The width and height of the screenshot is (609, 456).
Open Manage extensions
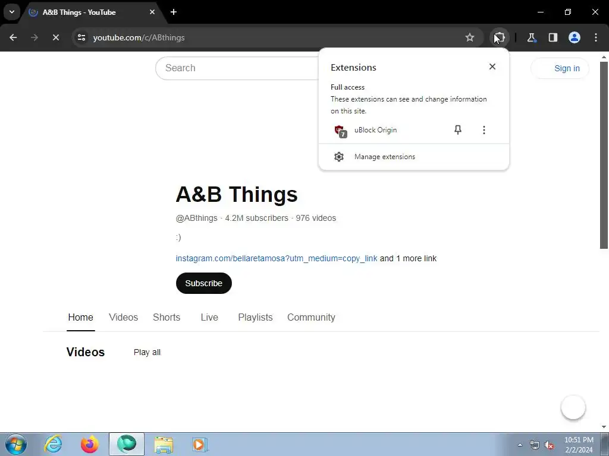tap(414, 157)
